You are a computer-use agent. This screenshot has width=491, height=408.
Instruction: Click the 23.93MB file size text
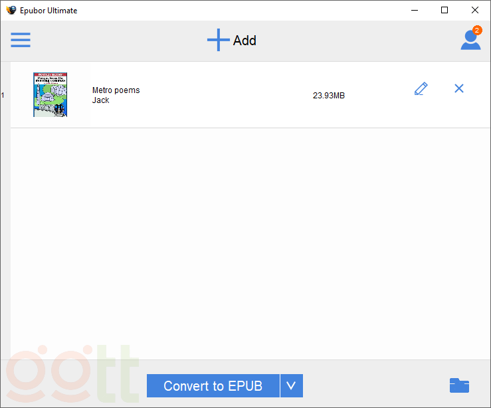(x=328, y=96)
